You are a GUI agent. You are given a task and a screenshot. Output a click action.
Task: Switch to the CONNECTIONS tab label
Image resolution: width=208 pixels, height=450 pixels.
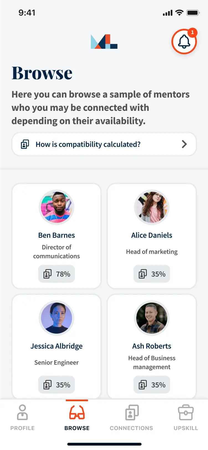(x=131, y=428)
